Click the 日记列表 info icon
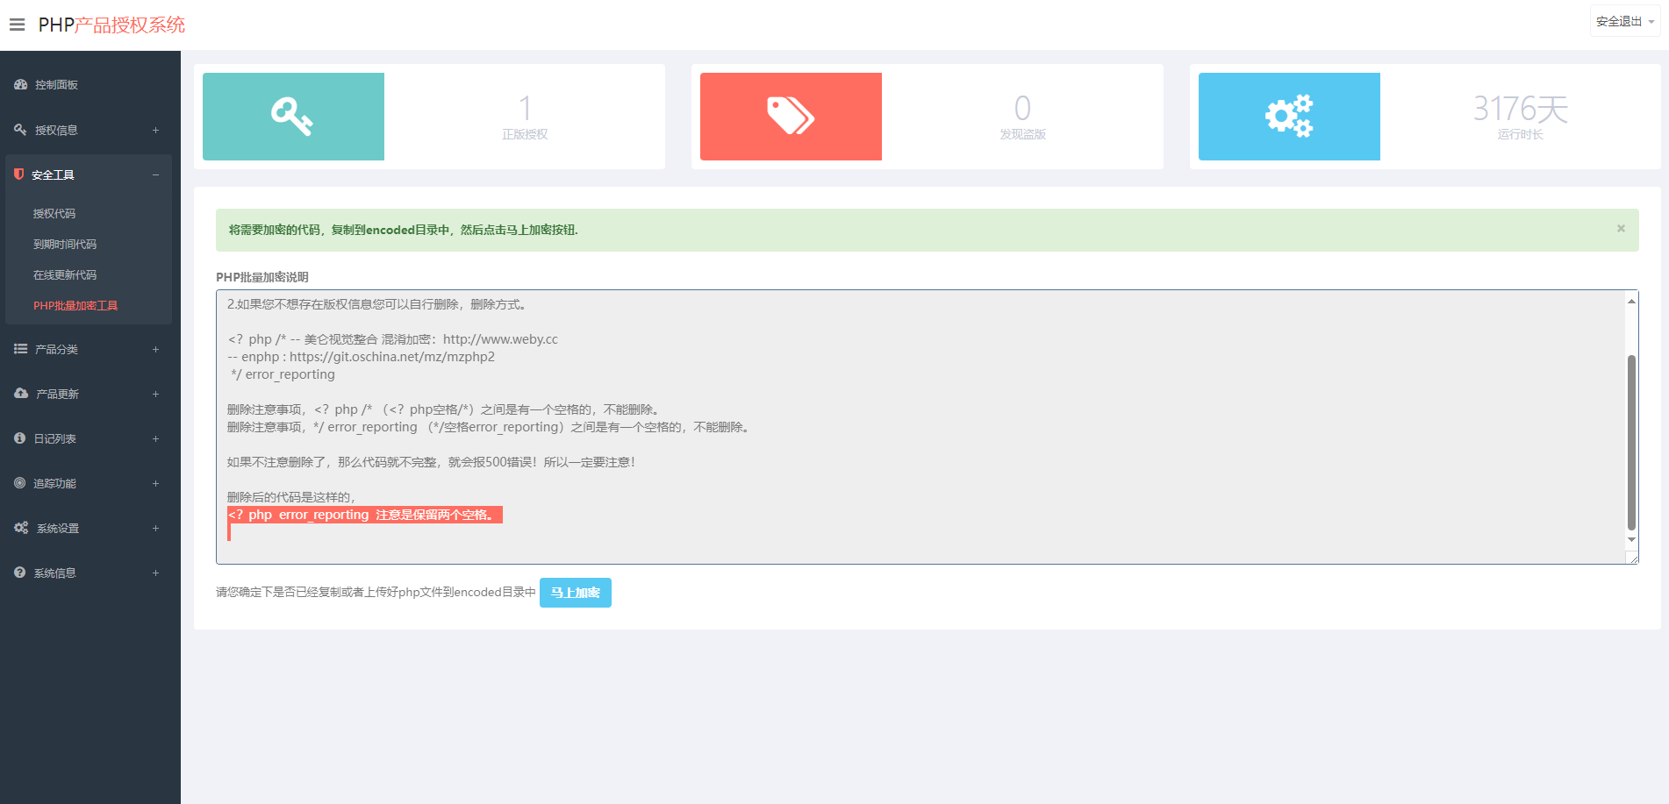 click(20, 438)
